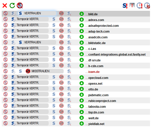The height and width of the screenshot is (128, 151).
Task: Click the green reload arrow icon
Action: [12, 6]
